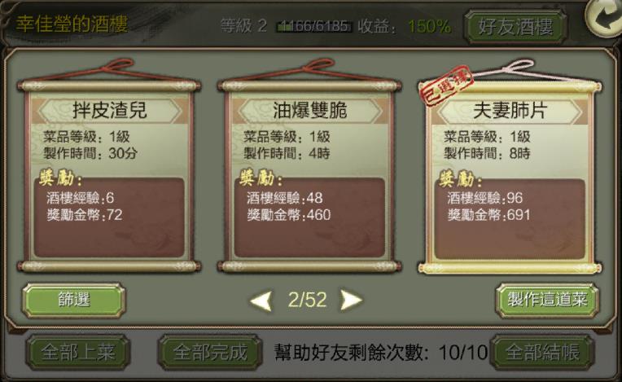This screenshot has width=622, height=382.
Task: Open the 篩選 filter button
Action: [x=73, y=300]
